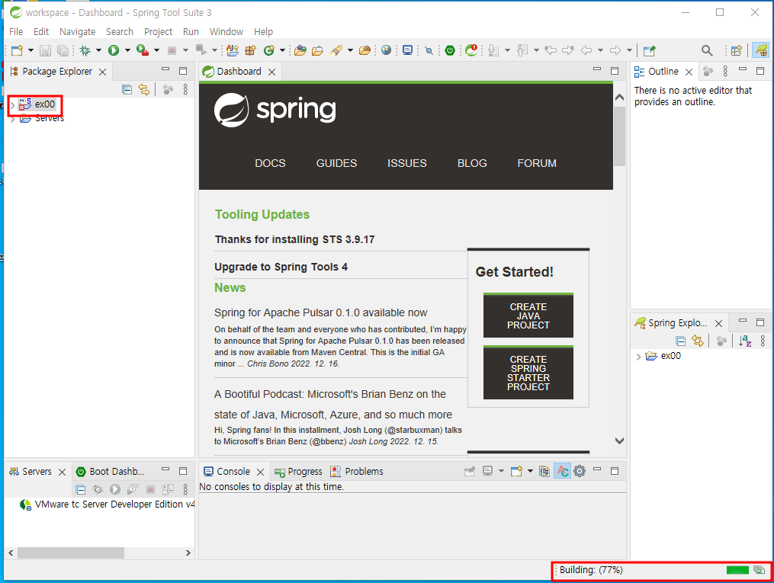
Task: Click the Spring leaf notification icon
Action: pyautogui.click(x=471, y=50)
